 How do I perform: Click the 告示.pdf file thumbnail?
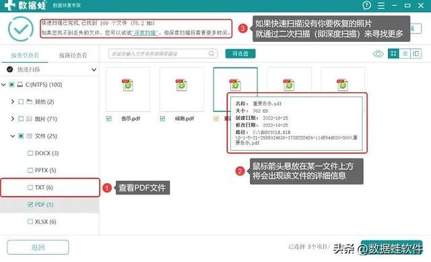tap(128, 90)
